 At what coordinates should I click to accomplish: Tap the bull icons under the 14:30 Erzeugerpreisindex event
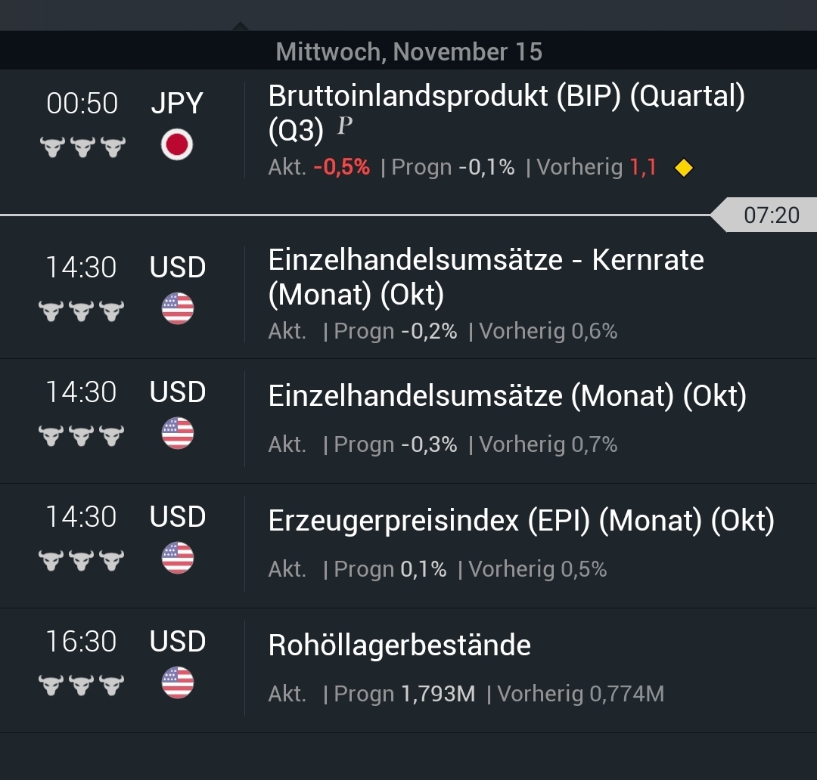click(82, 558)
